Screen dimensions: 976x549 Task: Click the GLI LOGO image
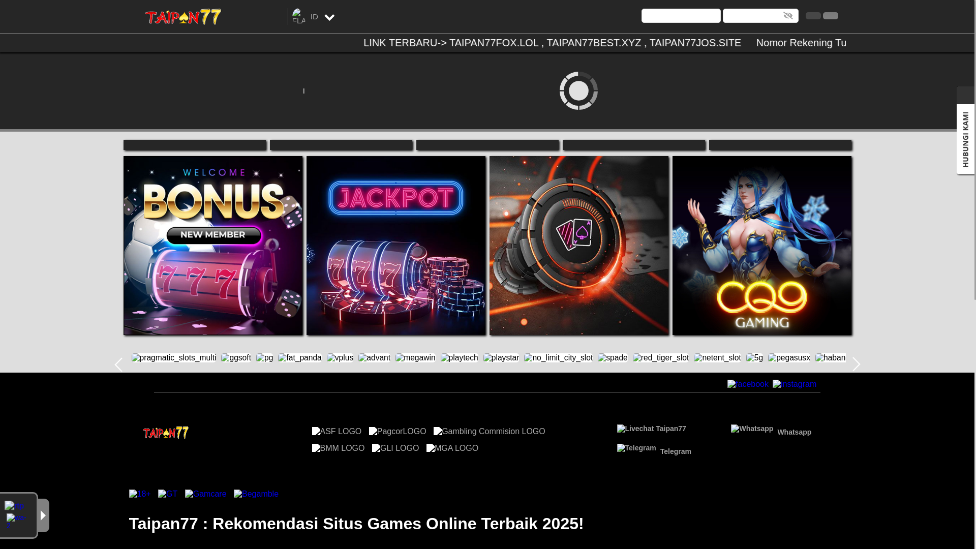pyautogui.click(x=395, y=448)
